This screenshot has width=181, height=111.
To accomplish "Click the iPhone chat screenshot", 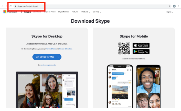I will pos(120,86).
